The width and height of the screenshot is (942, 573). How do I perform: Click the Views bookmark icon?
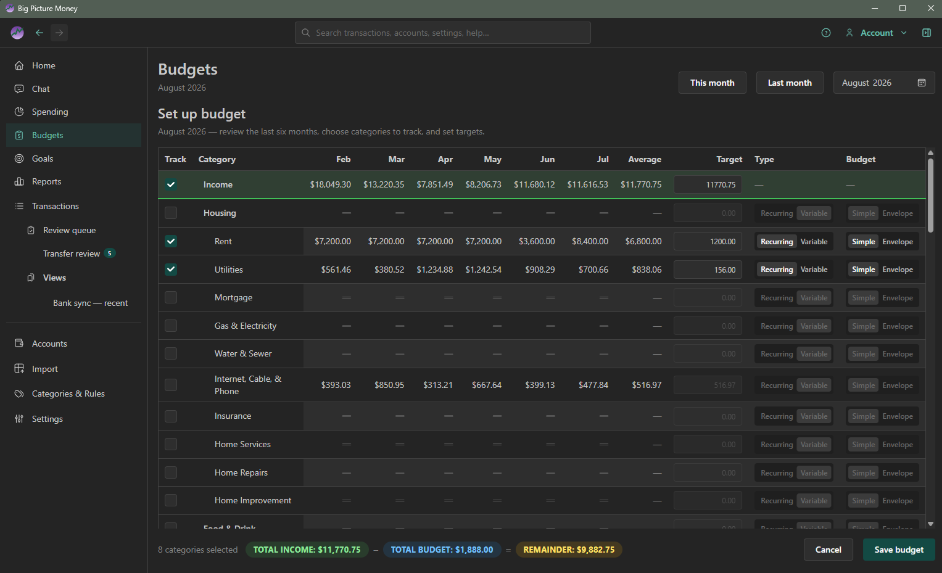[x=31, y=278]
